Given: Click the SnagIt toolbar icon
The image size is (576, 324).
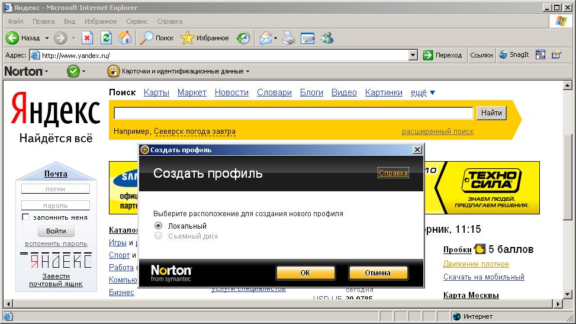Looking at the screenshot, I should click(x=503, y=55).
